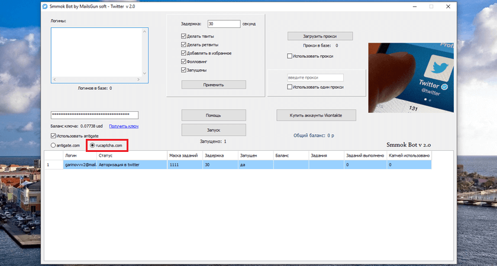Click the 'Логинов в базе: 0' label
497x266 pixels.
95,88
